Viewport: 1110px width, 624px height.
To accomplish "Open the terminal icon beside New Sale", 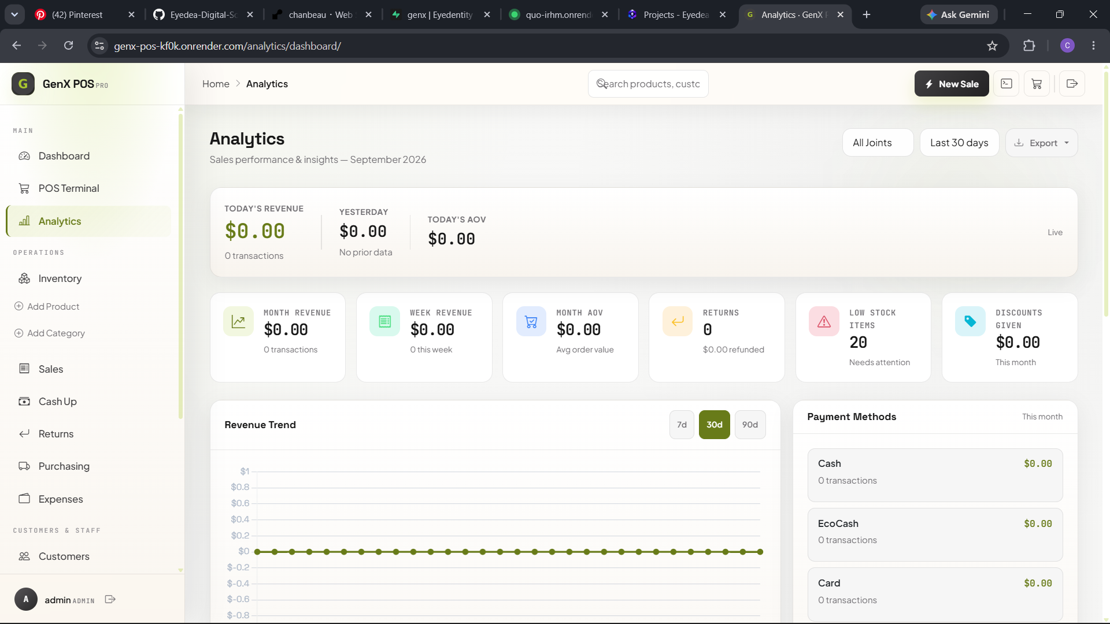I will click(1007, 84).
